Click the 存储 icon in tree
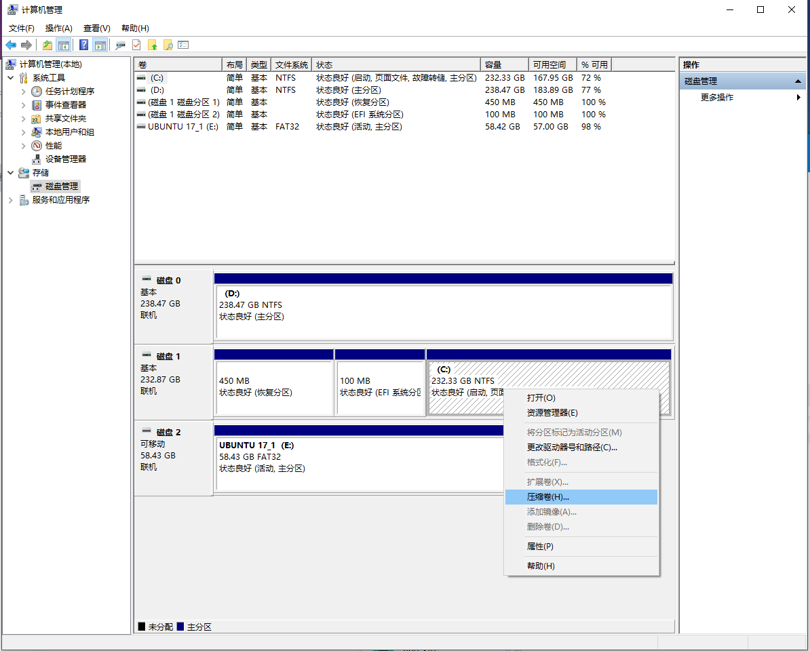Screen dimensions: 810x651 [24, 172]
